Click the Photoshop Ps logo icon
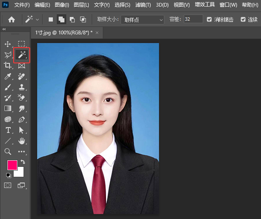 coord(5,5)
